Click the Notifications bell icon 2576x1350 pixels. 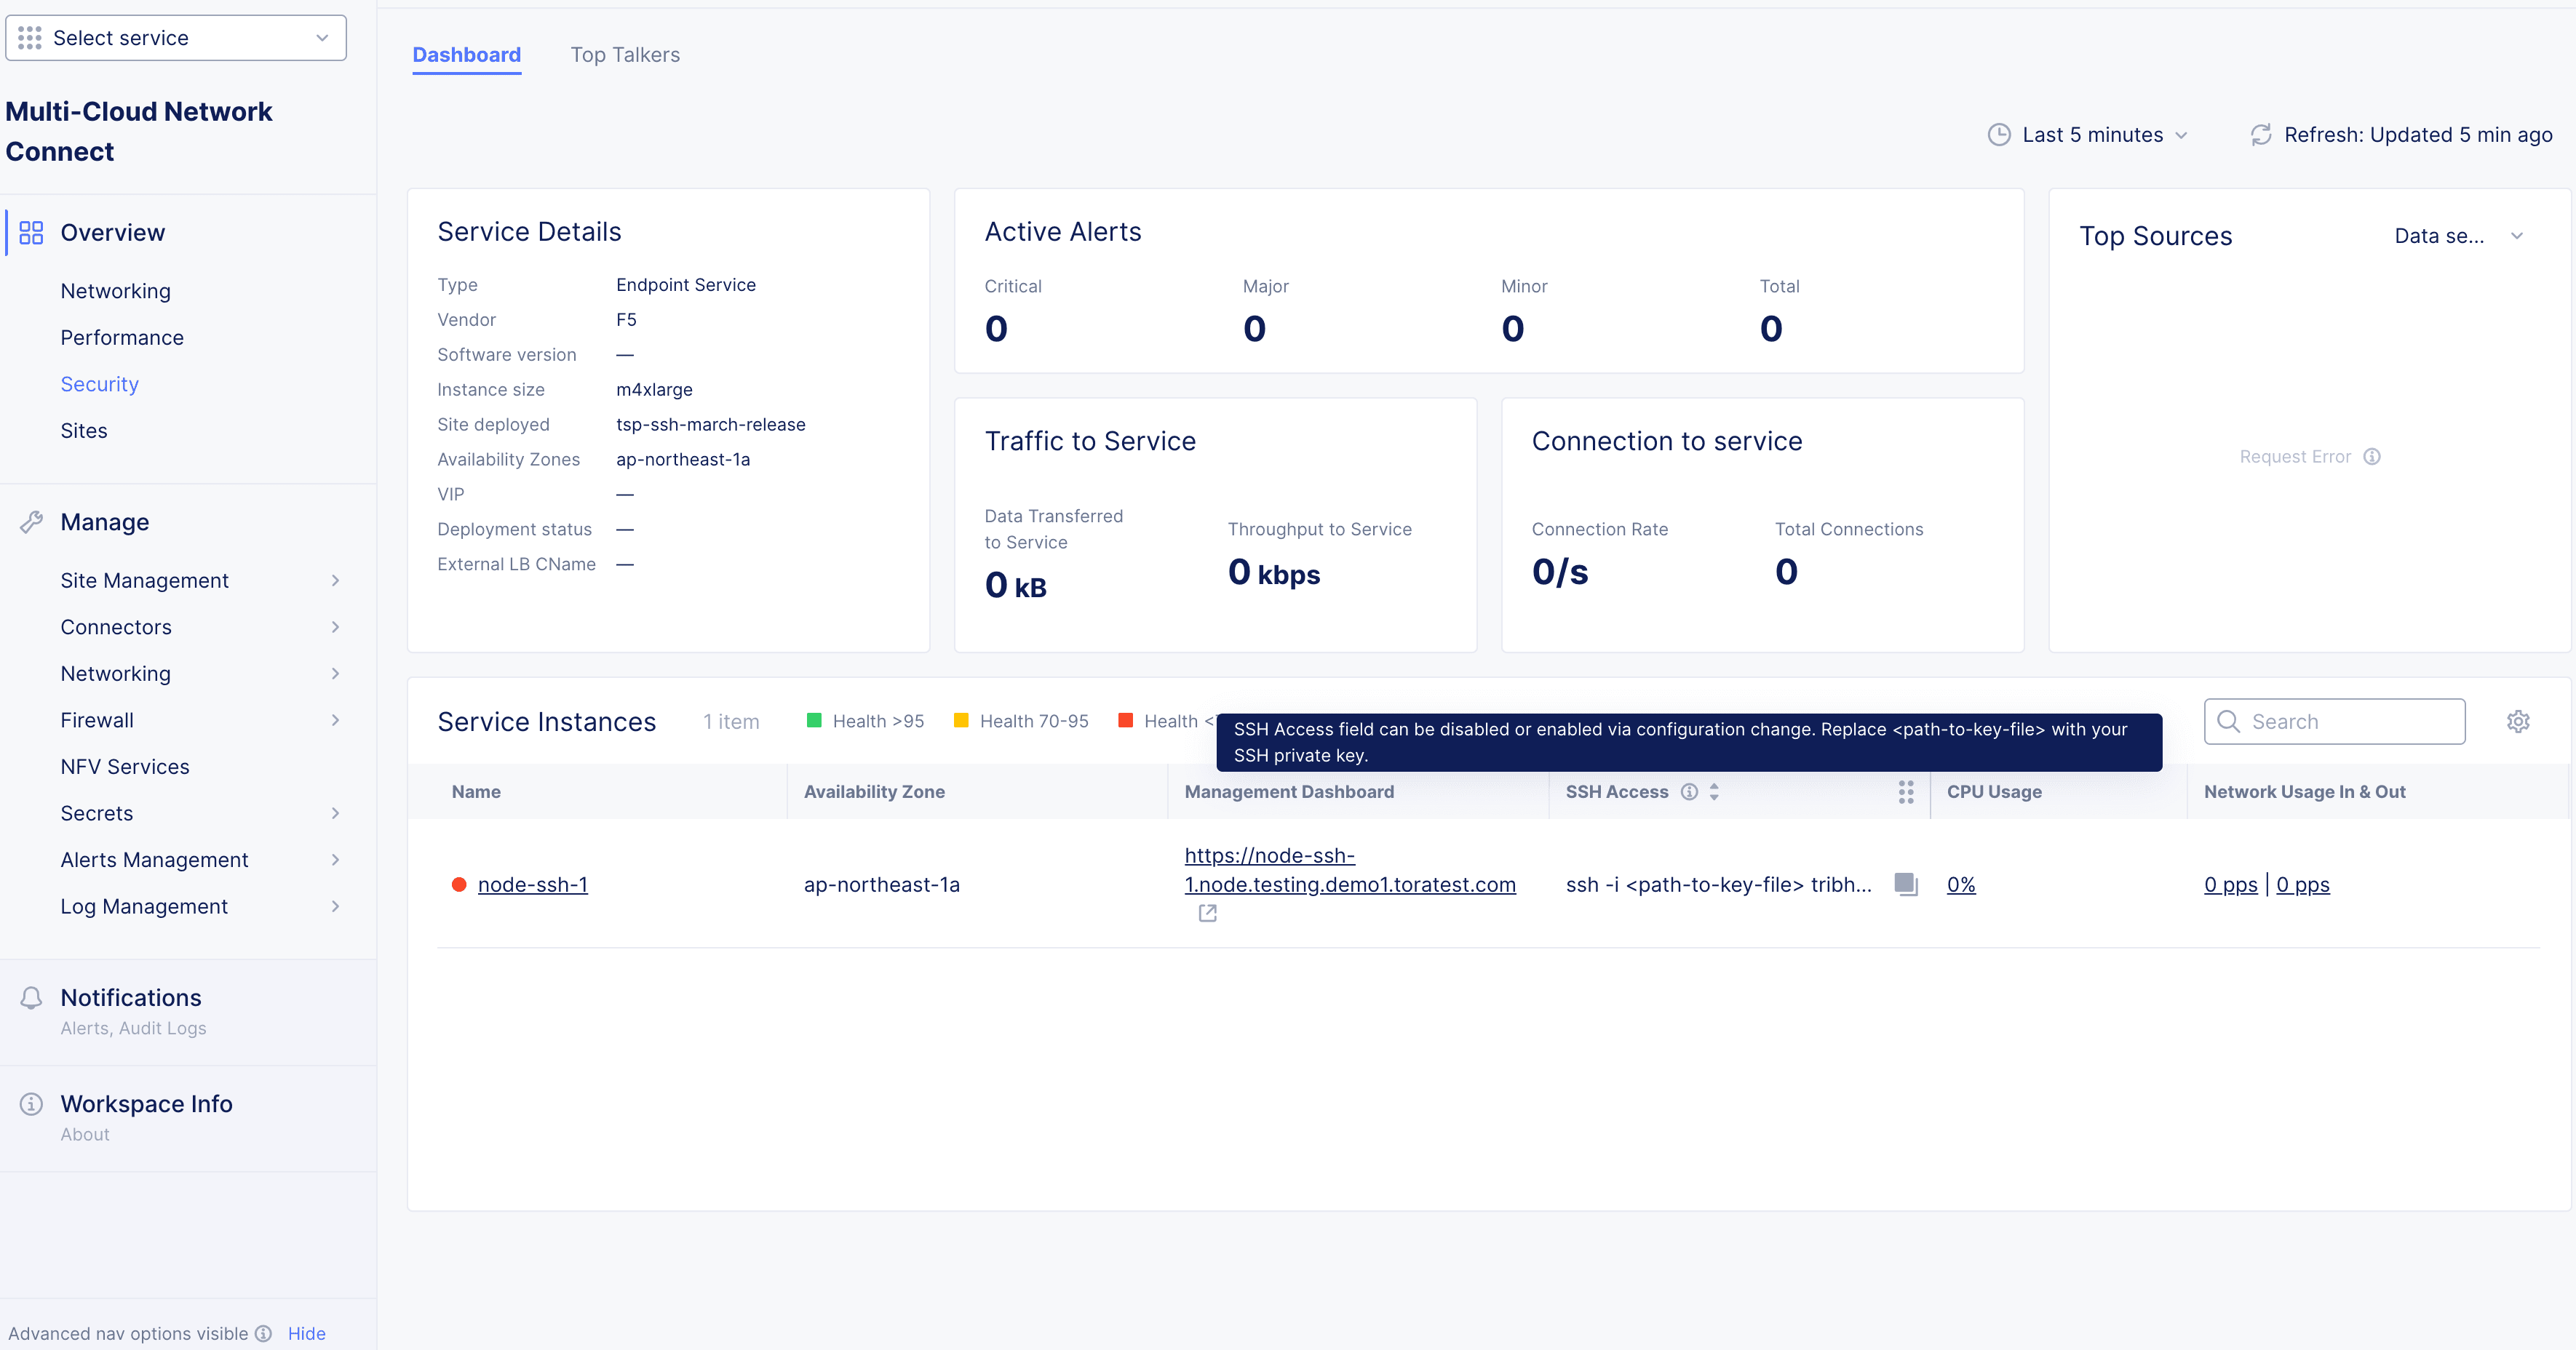(31, 997)
